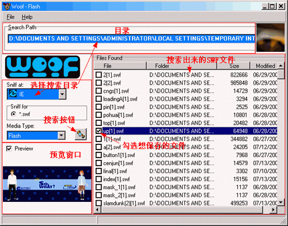Select the *.swf radio button
The image size is (288, 226).
coord(13,114)
